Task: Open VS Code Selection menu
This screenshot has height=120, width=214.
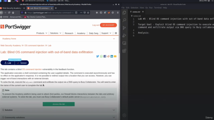Action: pyautogui.click(x=134, y=8)
